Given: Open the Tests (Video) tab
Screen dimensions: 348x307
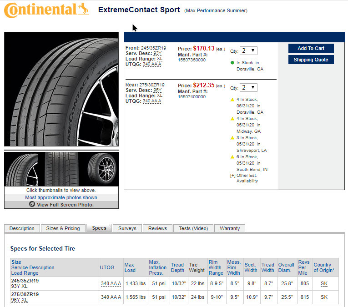Looking at the screenshot, I should click(193, 228).
